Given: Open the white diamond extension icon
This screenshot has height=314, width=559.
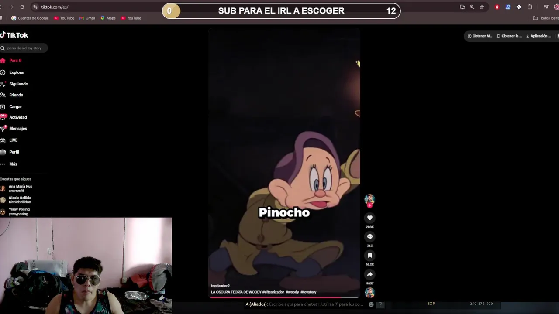Looking at the screenshot, I should click(519, 7).
